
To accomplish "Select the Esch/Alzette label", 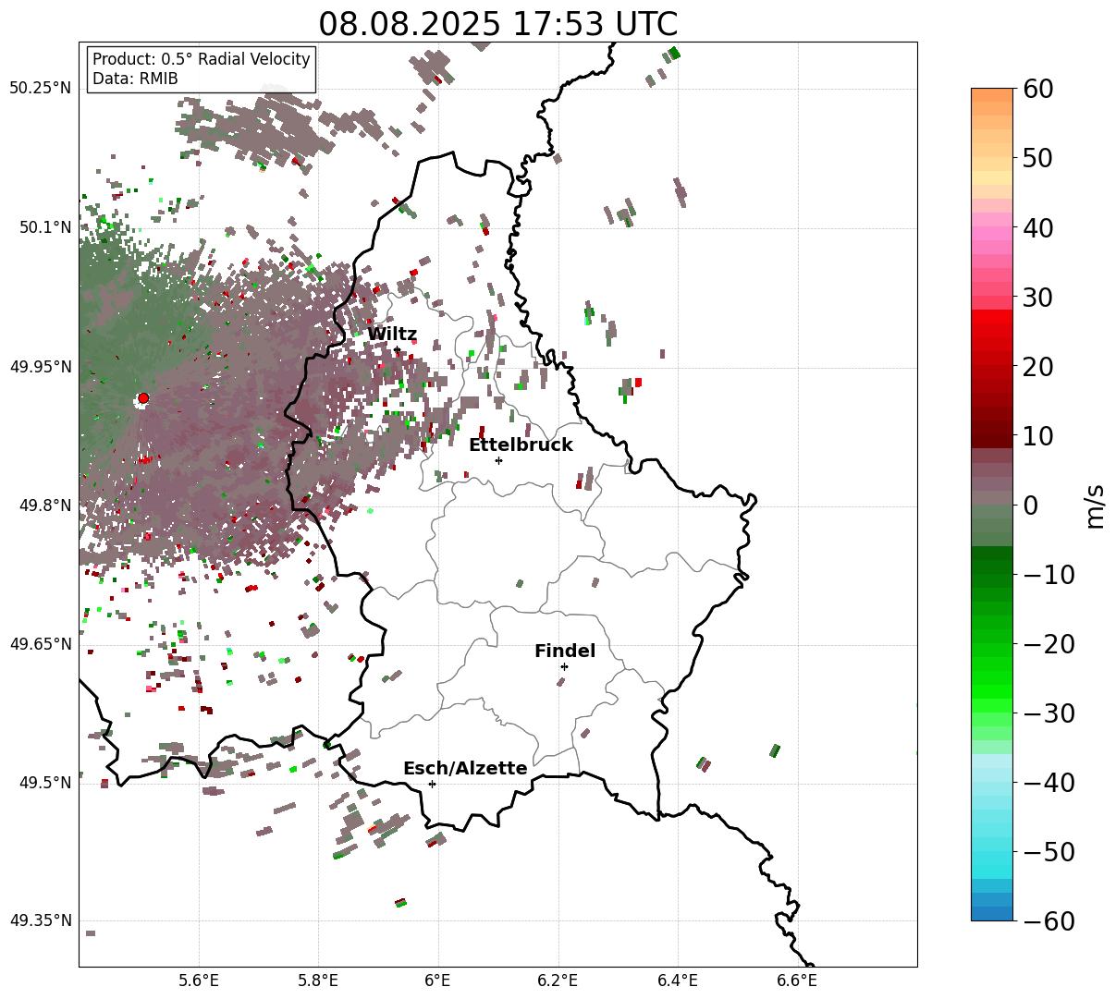I will tap(465, 768).
